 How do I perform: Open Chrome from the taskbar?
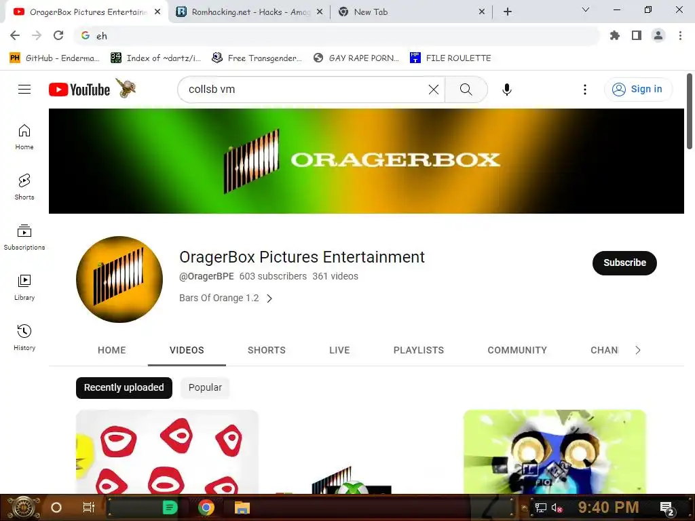tap(206, 507)
